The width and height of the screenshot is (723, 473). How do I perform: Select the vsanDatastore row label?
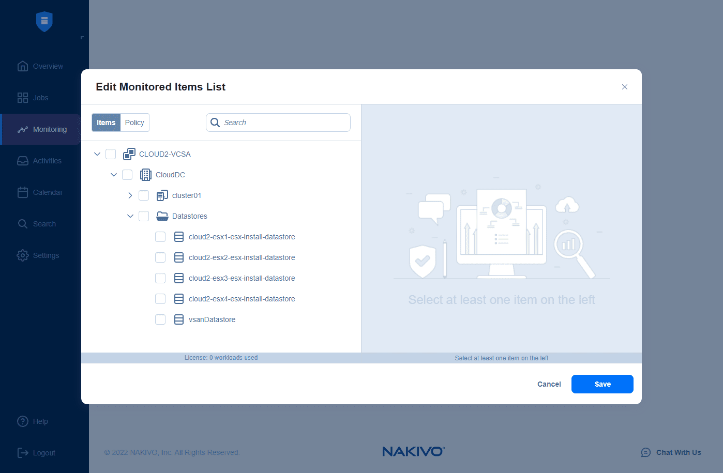[212, 319]
